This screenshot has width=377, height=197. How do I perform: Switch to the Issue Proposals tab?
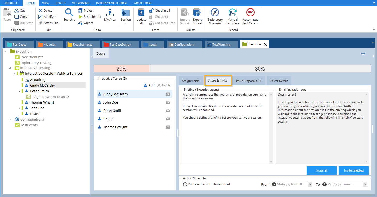(248, 81)
